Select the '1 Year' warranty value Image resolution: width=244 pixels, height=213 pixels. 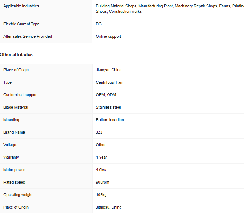pyautogui.click(x=102, y=157)
